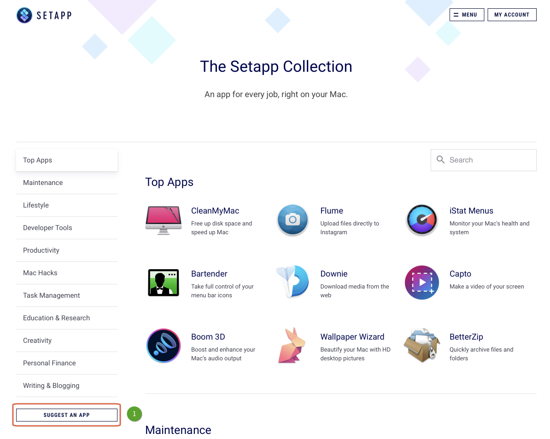Click the Setapp logo in header

pos(44,15)
